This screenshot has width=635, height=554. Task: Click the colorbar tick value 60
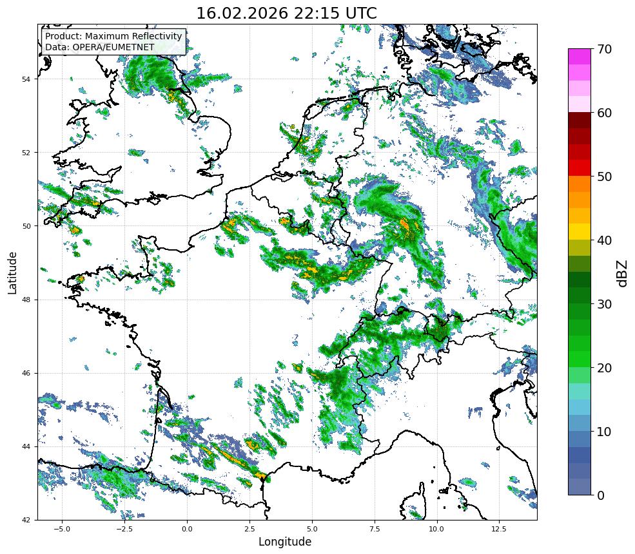click(604, 113)
